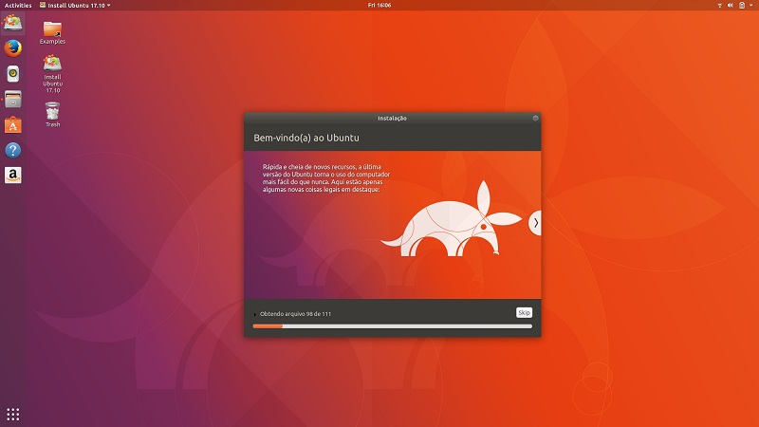Image resolution: width=759 pixels, height=427 pixels.
Task: Select Install Ubuntu 17.10 desktop icon
Action: coord(52,74)
